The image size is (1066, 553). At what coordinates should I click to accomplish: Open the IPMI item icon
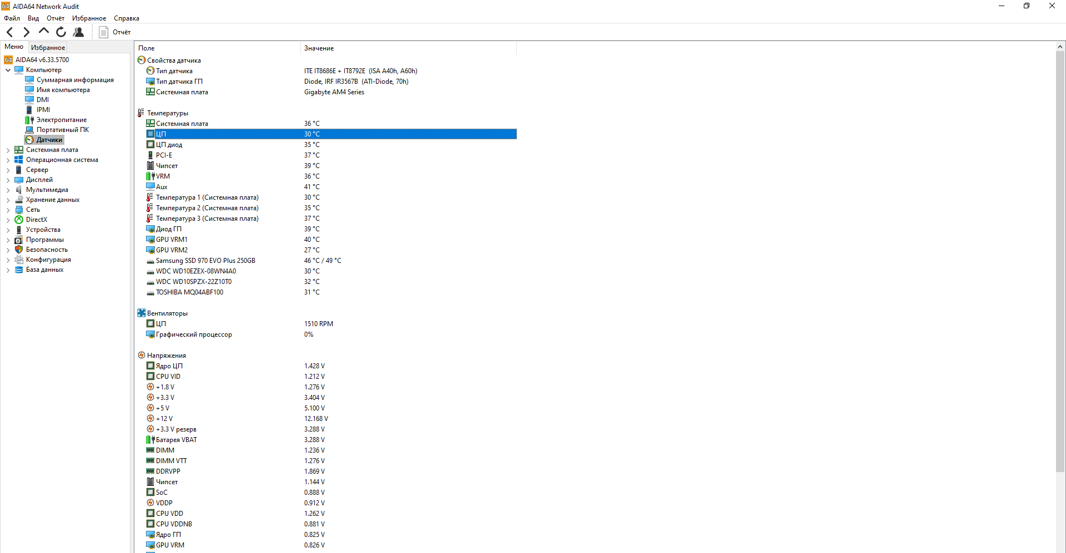point(29,110)
